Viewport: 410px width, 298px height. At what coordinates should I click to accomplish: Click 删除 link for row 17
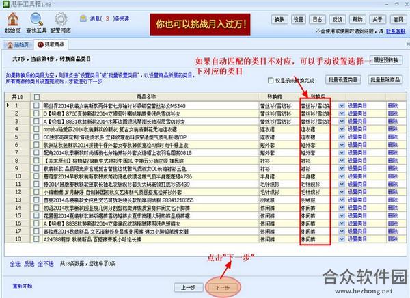pos(393,231)
